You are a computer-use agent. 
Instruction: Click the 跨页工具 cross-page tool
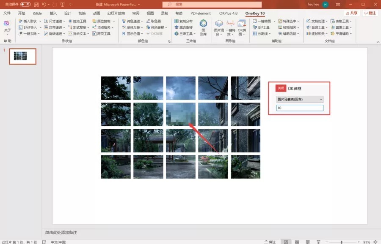tap(101, 34)
